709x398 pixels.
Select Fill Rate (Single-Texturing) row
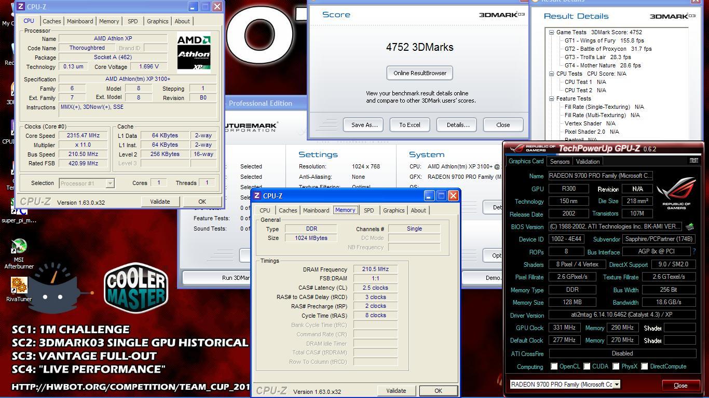point(604,107)
